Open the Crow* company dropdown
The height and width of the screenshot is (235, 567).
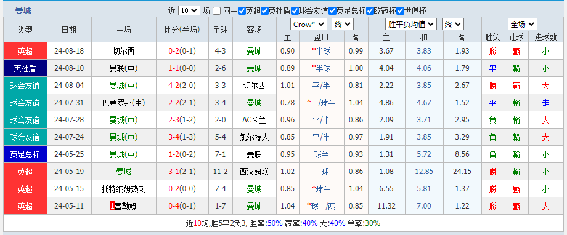click(308, 25)
